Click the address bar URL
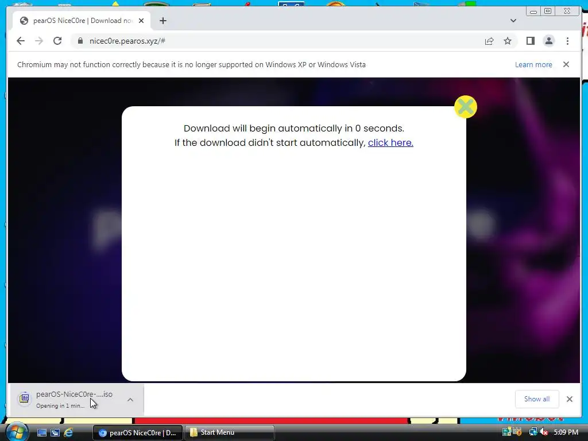Image resolution: width=588 pixels, height=441 pixels. (127, 41)
